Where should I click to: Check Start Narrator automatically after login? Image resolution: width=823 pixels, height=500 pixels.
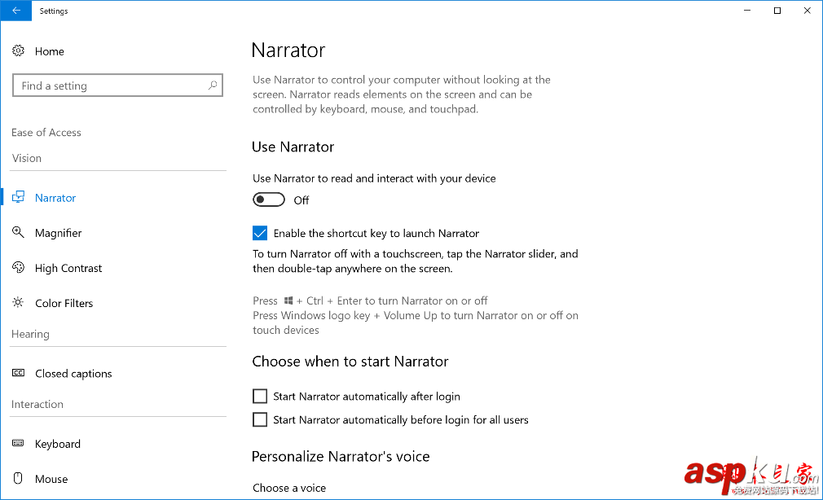[x=260, y=397]
